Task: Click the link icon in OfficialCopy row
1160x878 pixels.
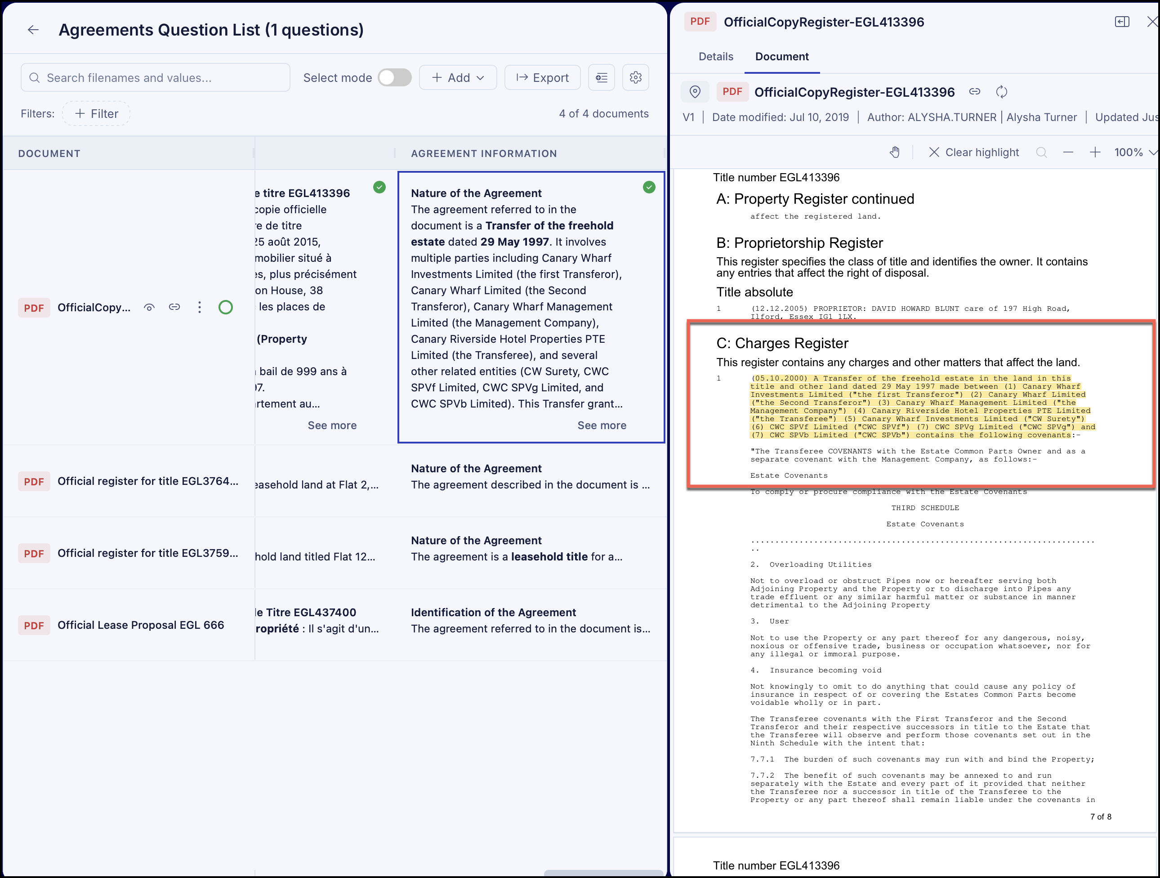Action: tap(174, 307)
